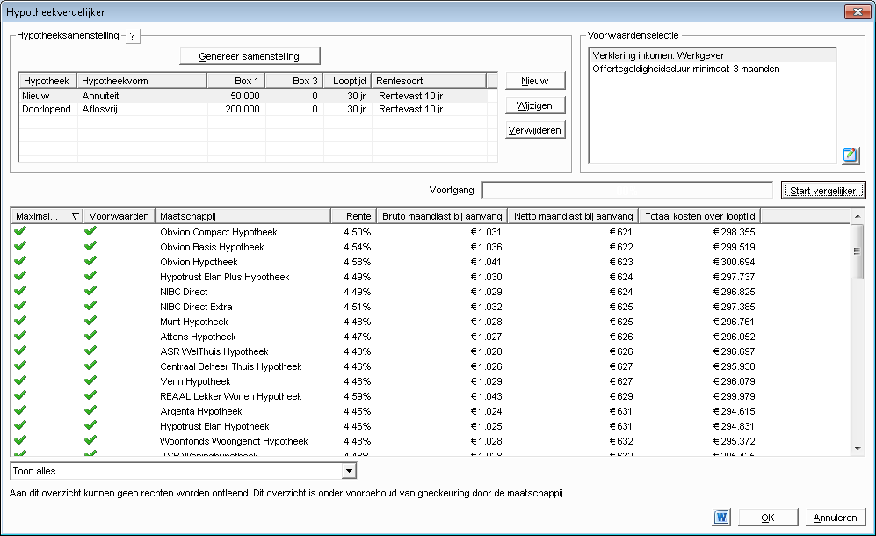Screen dimensions: 876x536
Task: Click the Wijzigen button
Action: (535, 105)
